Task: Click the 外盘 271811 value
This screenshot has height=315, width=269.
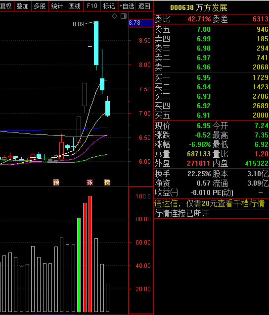Action: 199,163
